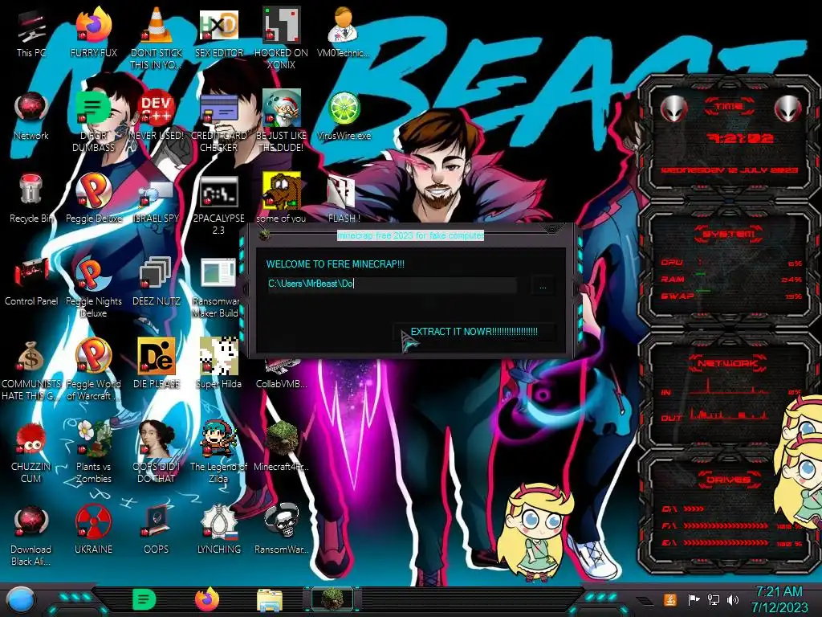Select the Minecraft installer taskbar item
This screenshot has height=617, width=822.
click(332, 599)
